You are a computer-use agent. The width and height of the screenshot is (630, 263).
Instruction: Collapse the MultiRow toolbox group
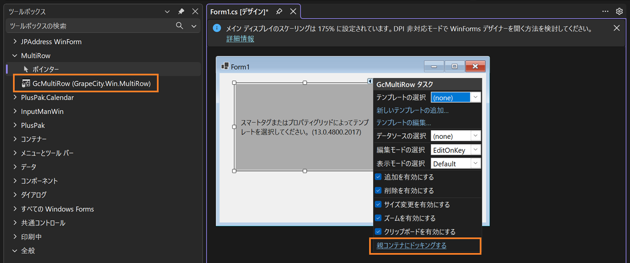pyautogui.click(x=15, y=56)
